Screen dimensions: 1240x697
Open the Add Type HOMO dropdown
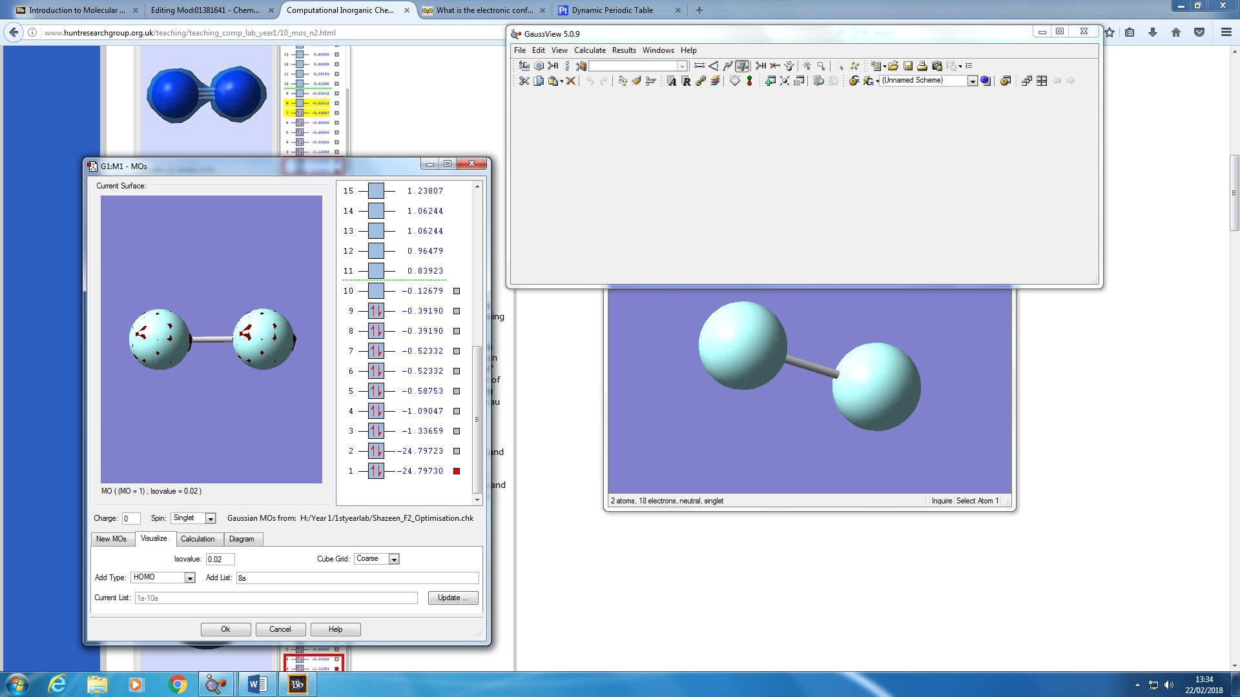pos(190,578)
